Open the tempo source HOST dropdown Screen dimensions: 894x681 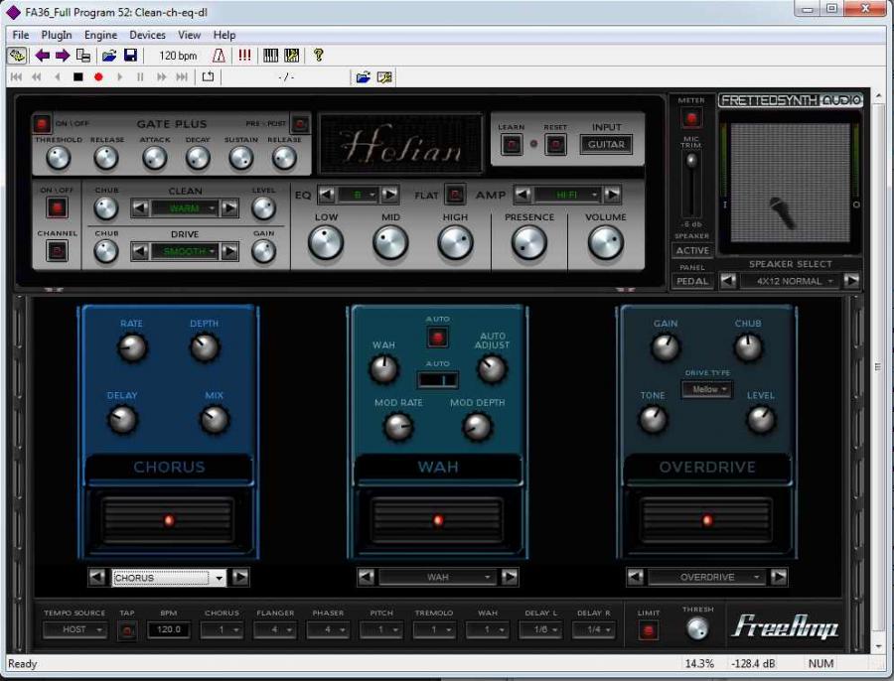tap(74, 629)
